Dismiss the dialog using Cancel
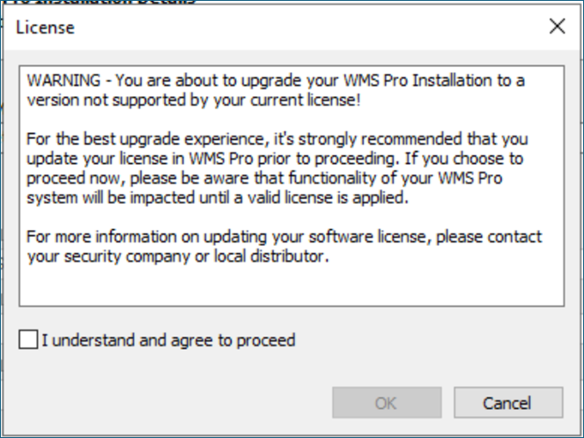 tap(508, 403)
